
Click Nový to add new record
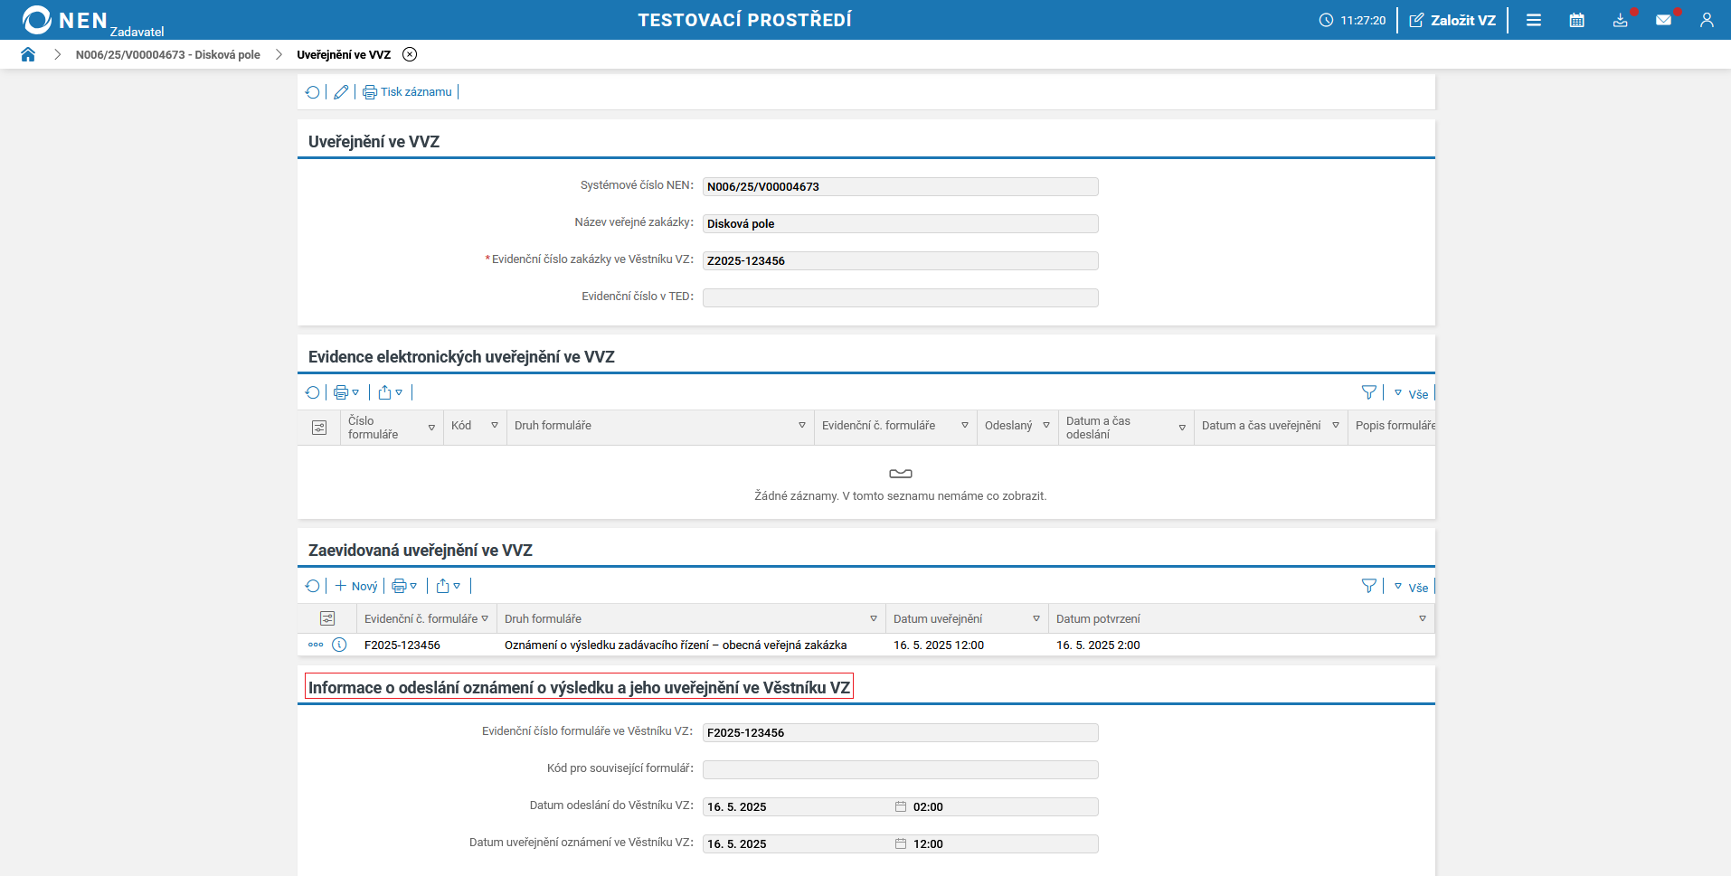point(356,586)
